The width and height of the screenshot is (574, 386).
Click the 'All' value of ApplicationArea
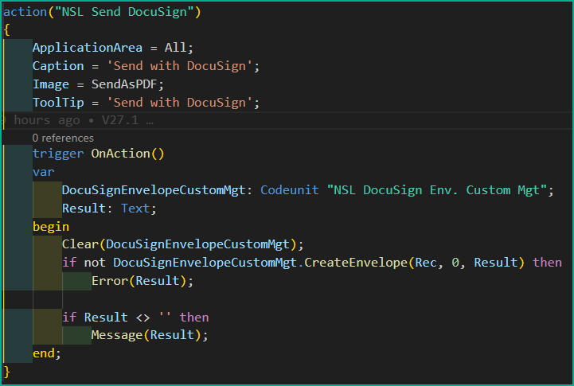pos(175,48)
